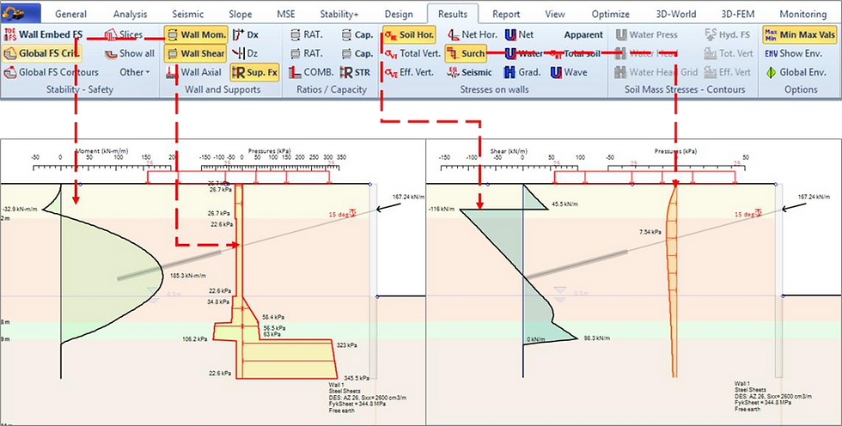Toggle the Wall Mom. diagram

click(196, 35)
